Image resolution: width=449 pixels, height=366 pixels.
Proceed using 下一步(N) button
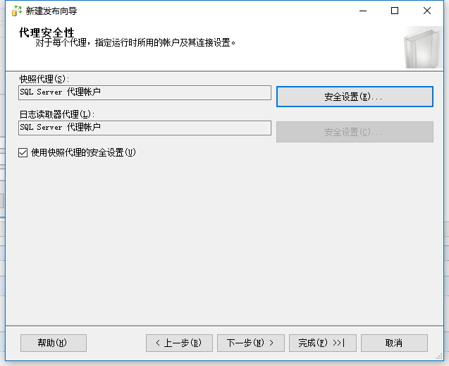[x=250, y=343]
